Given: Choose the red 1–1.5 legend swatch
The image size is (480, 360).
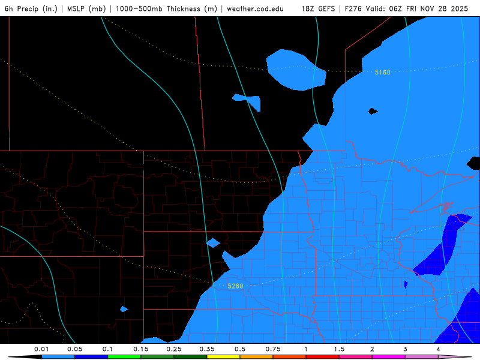Looking at the screenshot, I should [323, 357].
